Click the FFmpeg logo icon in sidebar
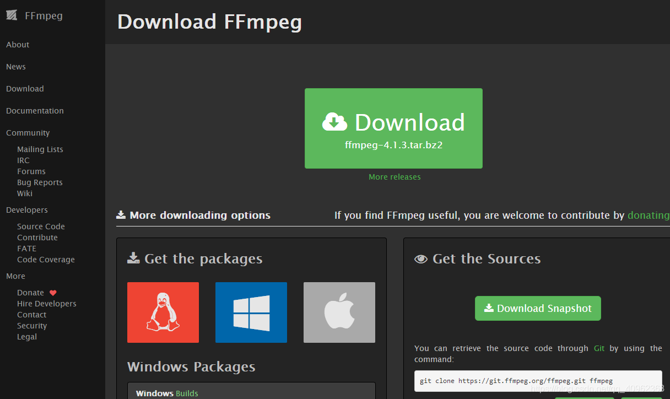This screenshot has width=670, height=399. [x=12, y=15]
